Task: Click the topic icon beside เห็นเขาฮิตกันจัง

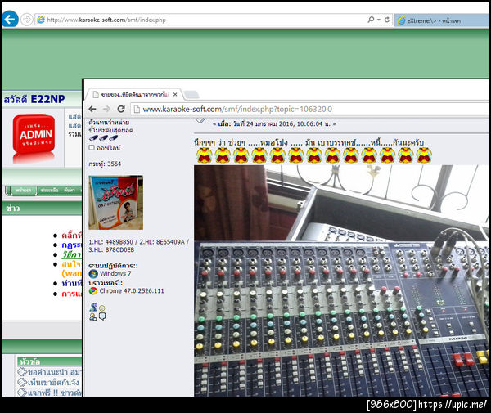Action: [x=22, y=382]
